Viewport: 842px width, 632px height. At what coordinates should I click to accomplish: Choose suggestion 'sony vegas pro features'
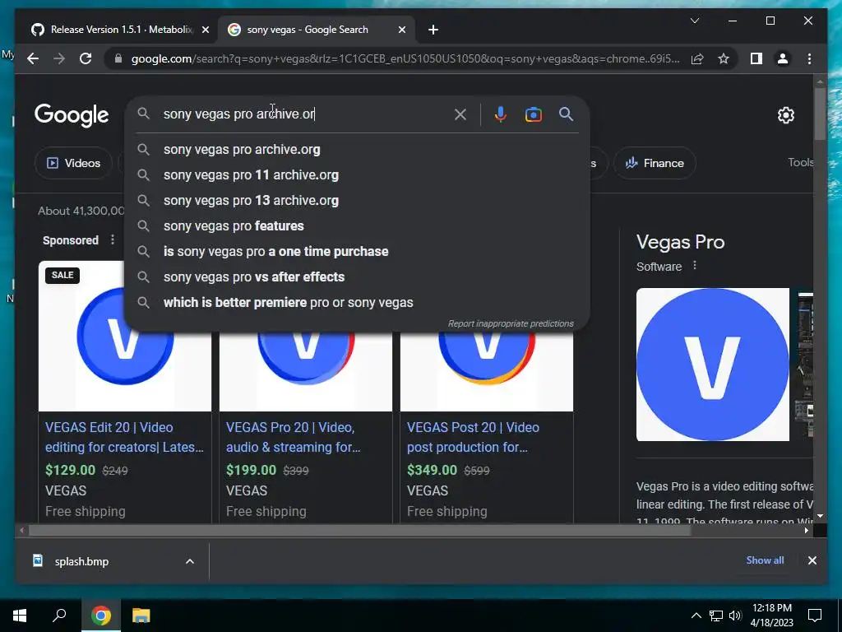[x=357, y=226]
